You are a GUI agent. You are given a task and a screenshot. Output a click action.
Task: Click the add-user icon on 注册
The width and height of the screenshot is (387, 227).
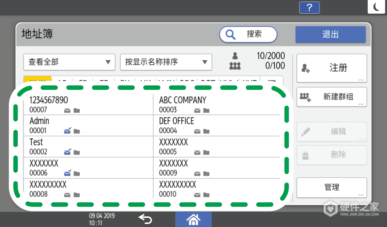point(306,68)
